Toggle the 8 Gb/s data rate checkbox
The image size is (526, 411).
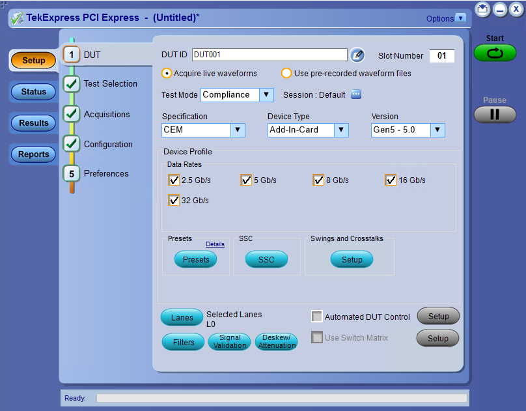pyautogui.click(x=318, y=180)
